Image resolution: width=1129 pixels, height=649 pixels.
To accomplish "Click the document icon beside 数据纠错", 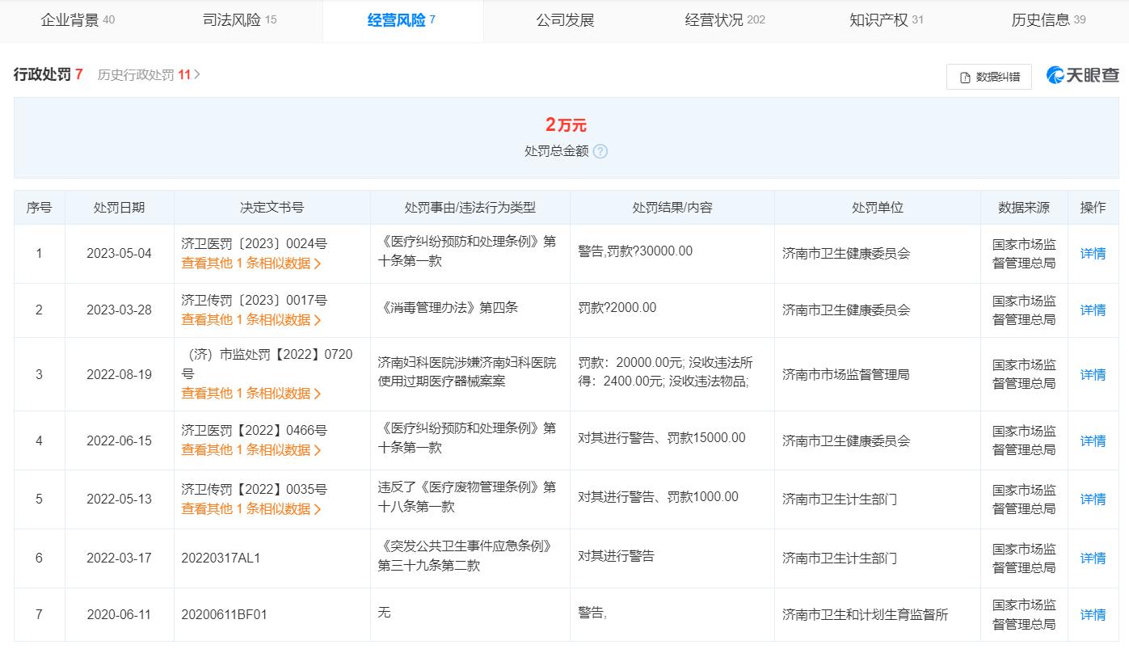I will 962,76.
